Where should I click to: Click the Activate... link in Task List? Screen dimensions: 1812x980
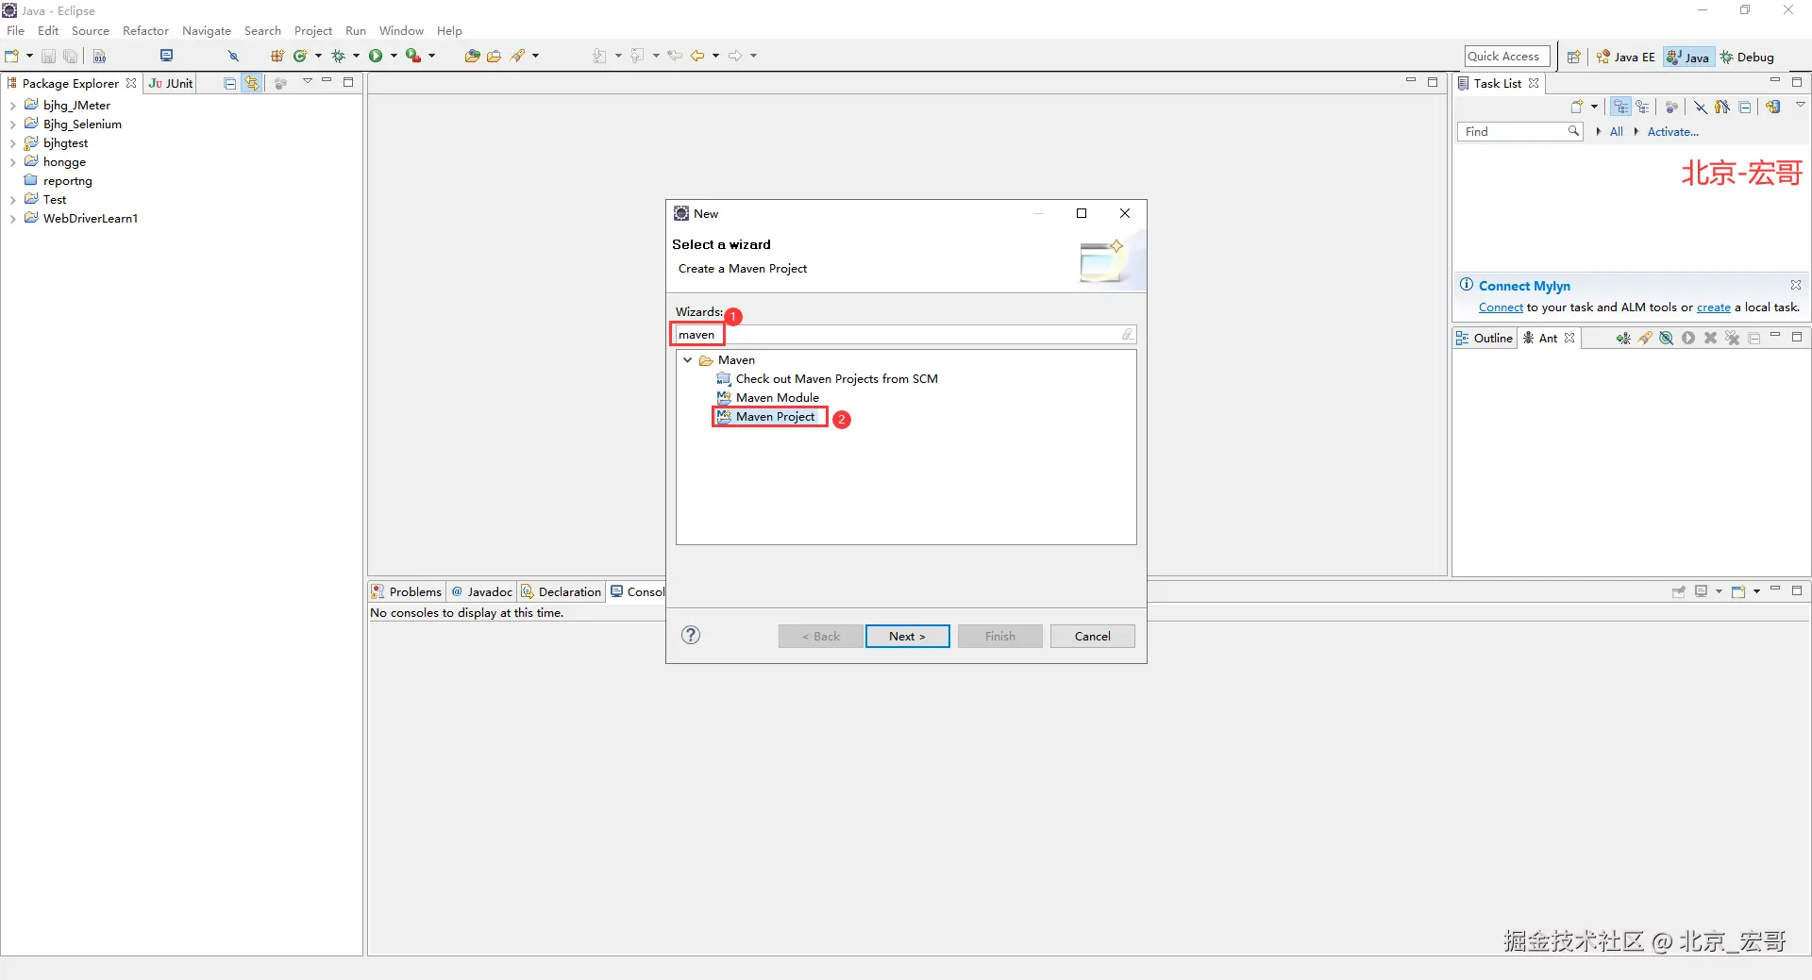1672,132
